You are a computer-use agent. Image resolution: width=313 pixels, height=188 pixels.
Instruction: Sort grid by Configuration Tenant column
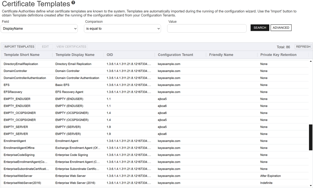[175, 55]
